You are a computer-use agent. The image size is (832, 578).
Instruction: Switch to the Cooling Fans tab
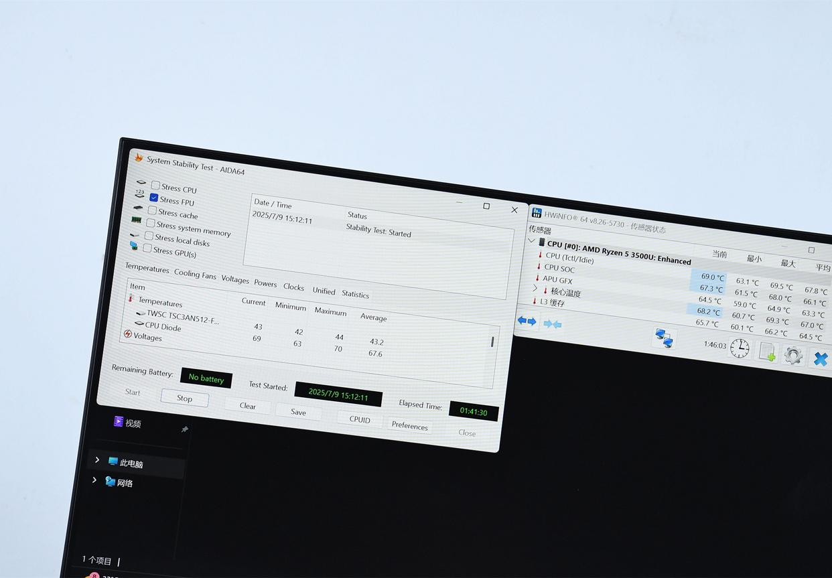[195, 274]
